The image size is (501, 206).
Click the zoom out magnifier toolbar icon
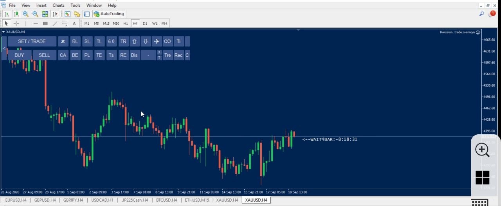[x=35, y=14]
